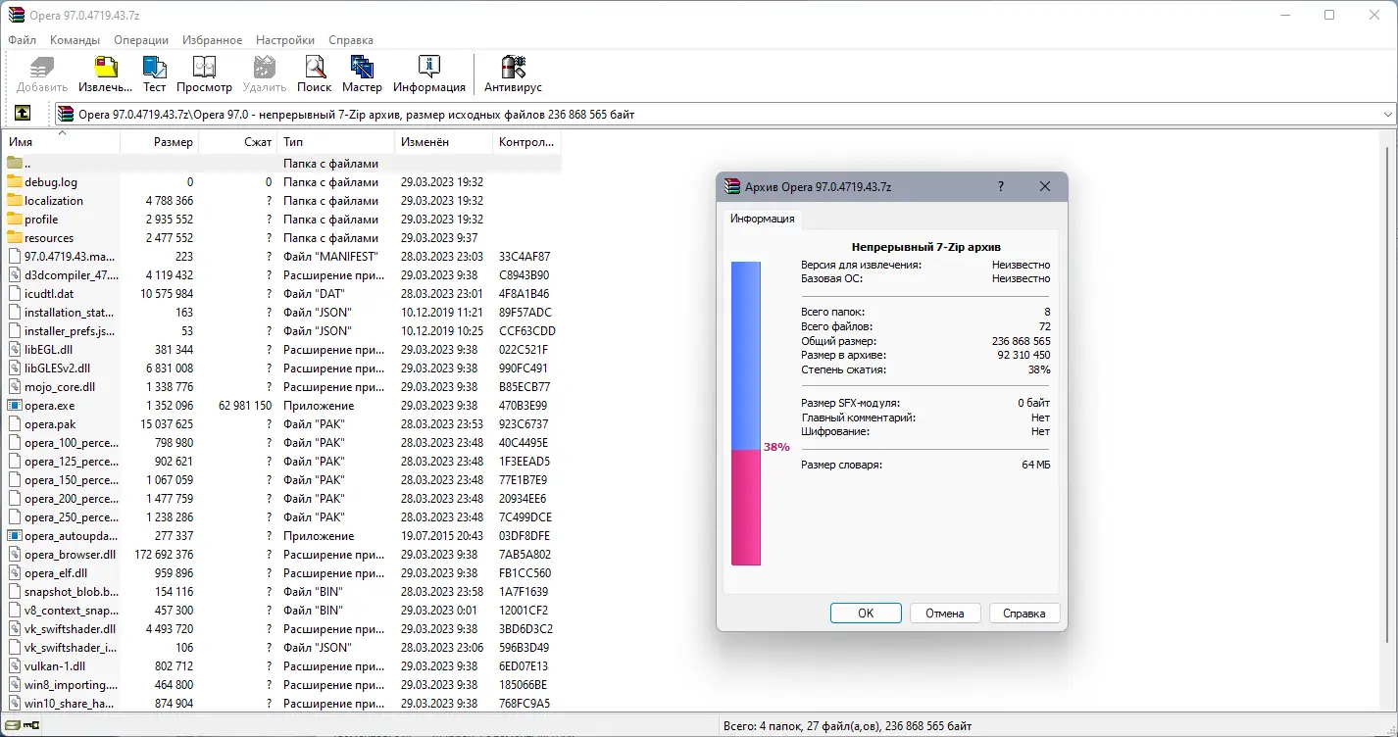The height and width of the screenshot is (737, 1398).
Task: Select the Информация tab in the dialog
Action: pos(763,219)
